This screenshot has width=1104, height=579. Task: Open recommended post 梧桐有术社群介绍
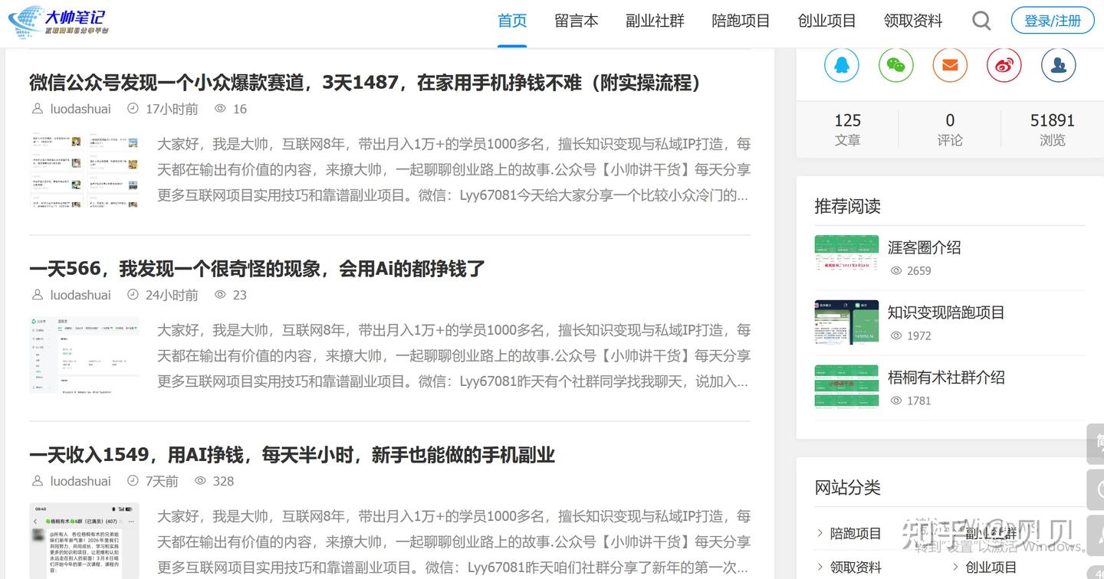tap(946, 377)
